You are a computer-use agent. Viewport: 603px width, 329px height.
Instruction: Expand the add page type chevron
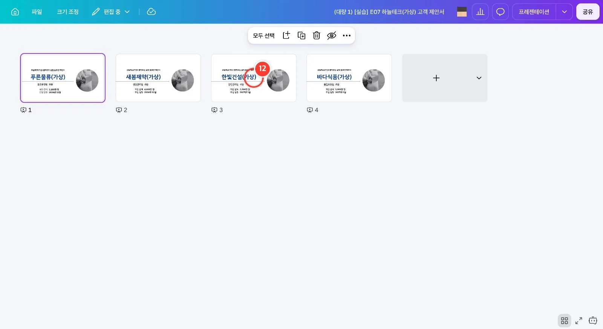coord(479,78)
